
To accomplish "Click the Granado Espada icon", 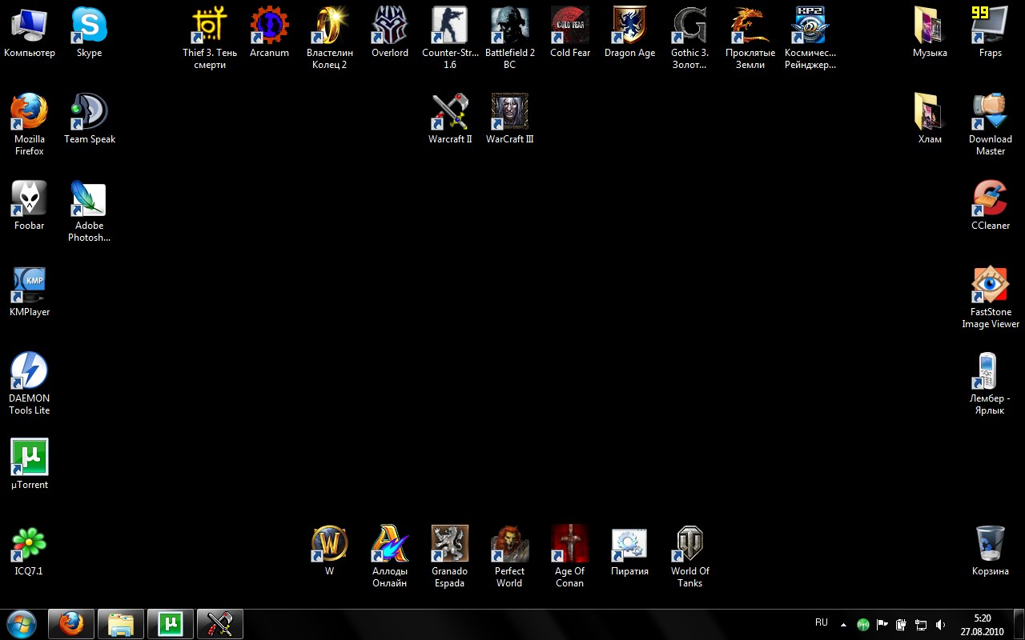I will (x=450, y=556).
